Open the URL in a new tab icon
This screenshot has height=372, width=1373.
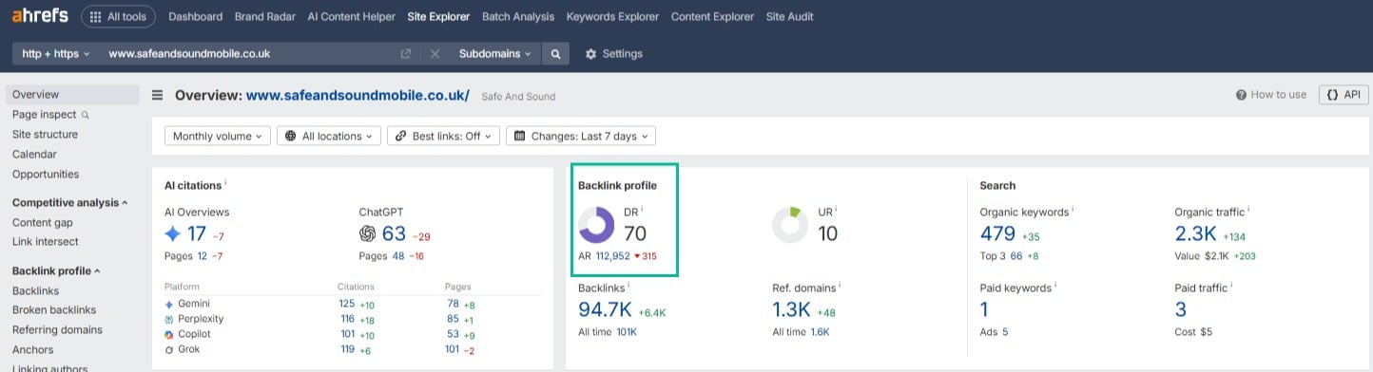[406, 54]
